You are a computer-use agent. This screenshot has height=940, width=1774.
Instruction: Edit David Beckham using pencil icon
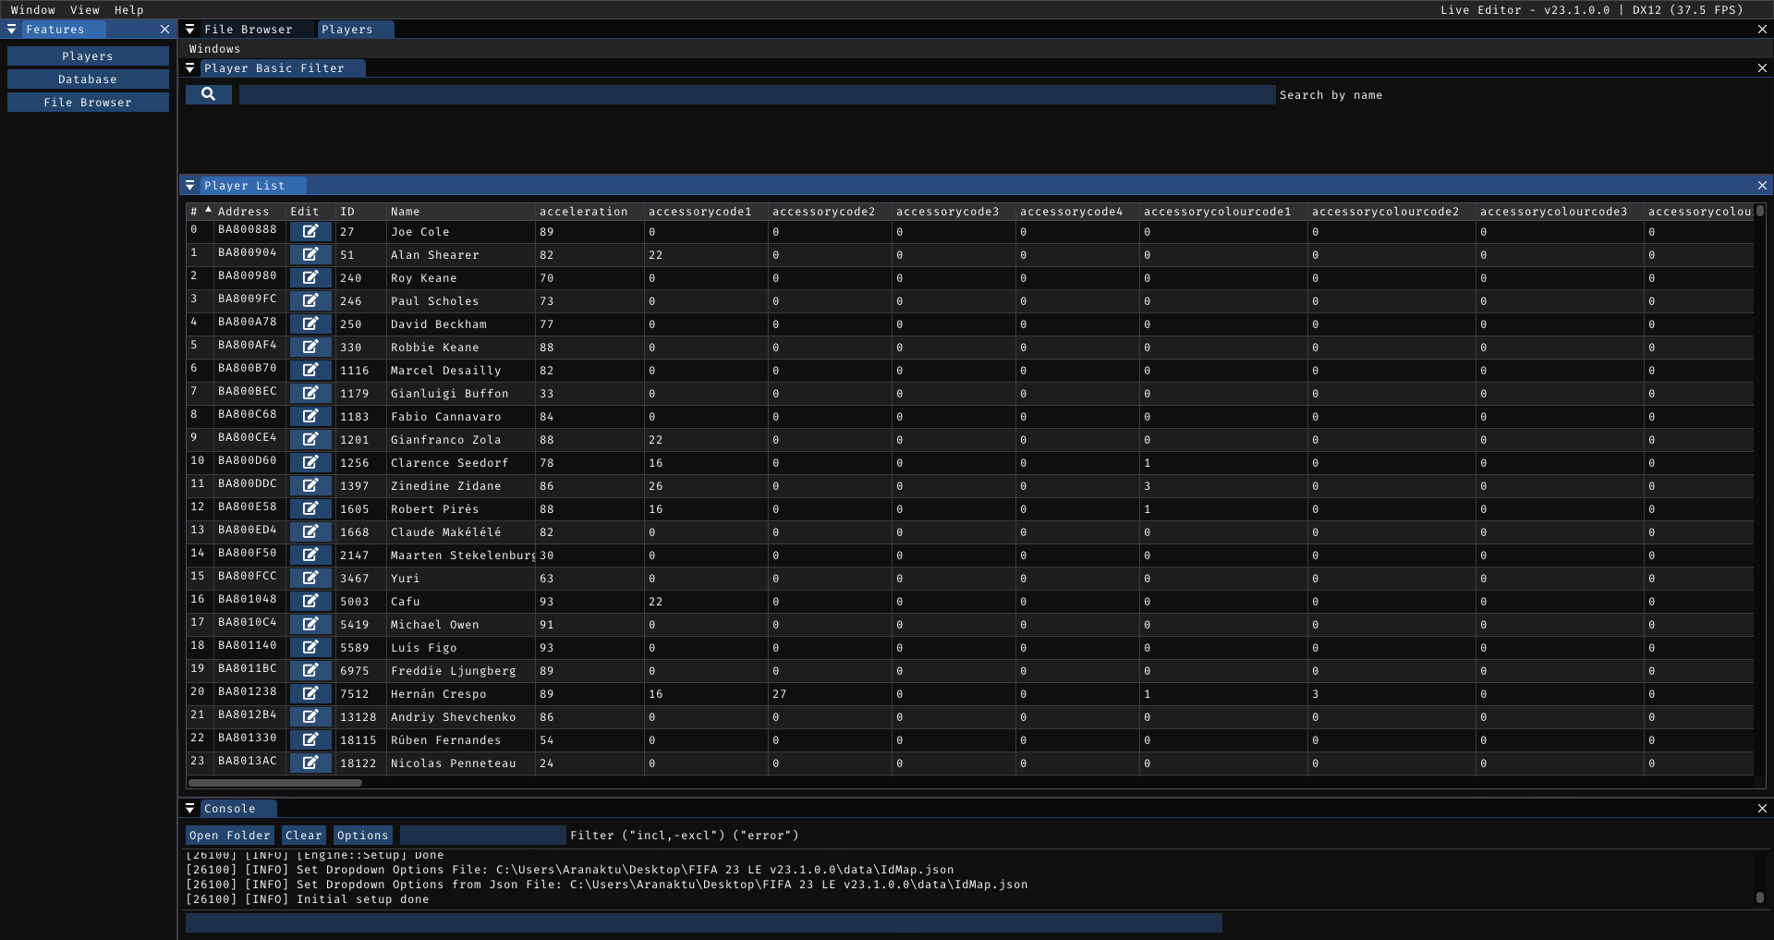click(x=310, y=324)
